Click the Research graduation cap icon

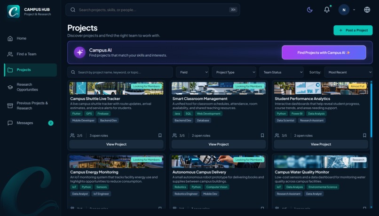pos(10,87)
